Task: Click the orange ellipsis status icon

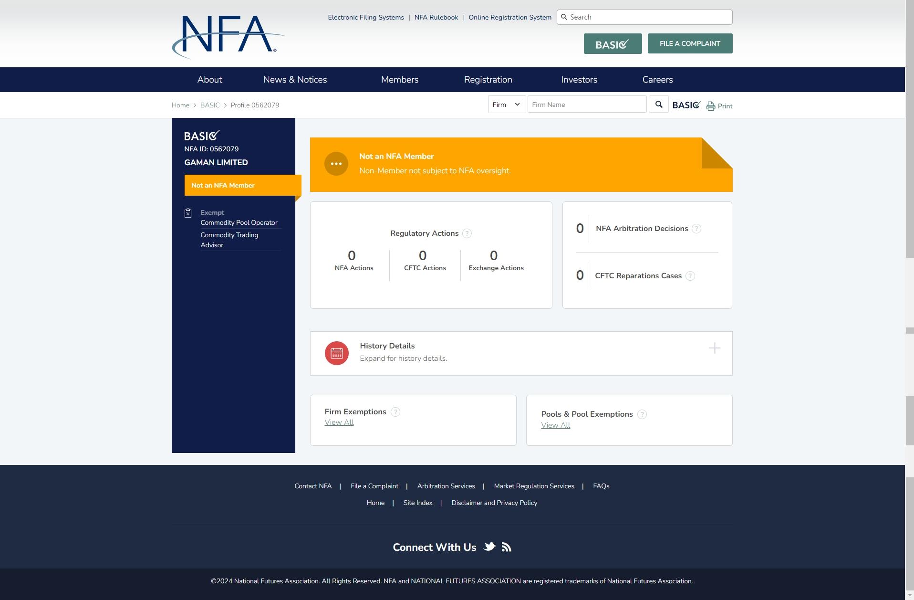Action: 336,164
